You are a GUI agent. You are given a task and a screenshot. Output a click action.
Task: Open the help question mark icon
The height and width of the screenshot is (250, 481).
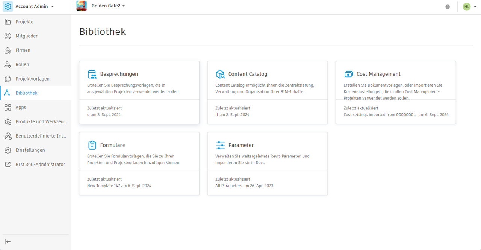[x=448, y=7]
